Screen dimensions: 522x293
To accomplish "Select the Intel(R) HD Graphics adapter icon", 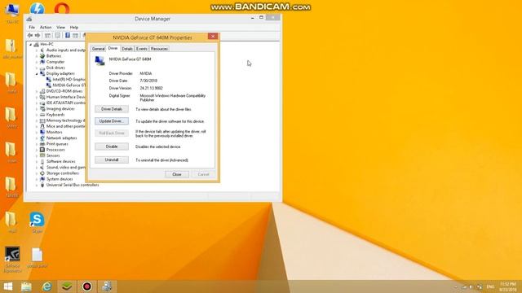I will [x=49, y=80].
